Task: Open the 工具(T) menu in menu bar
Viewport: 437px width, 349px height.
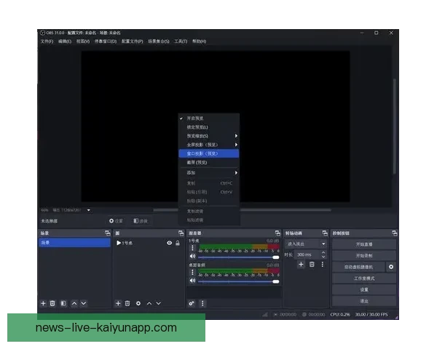Action: click(x=181, y=41)
